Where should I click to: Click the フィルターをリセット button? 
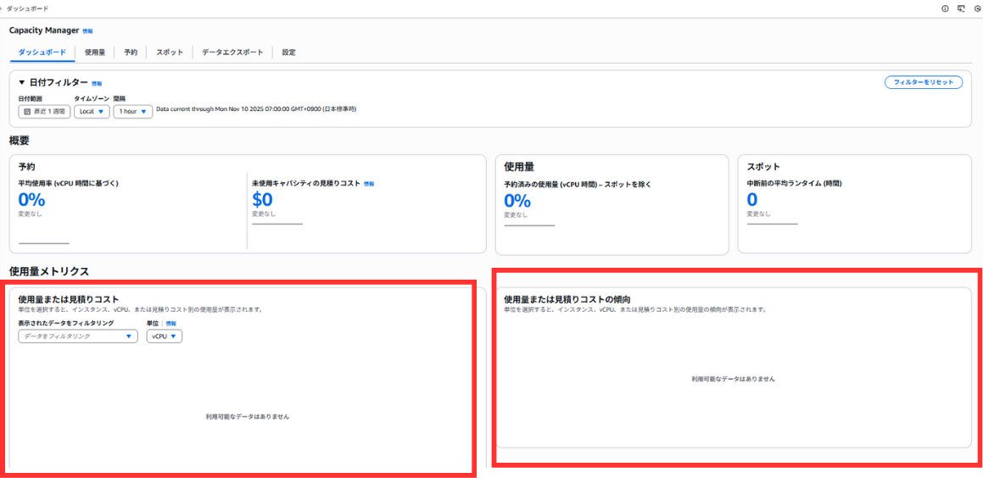(x=923, y=83)
